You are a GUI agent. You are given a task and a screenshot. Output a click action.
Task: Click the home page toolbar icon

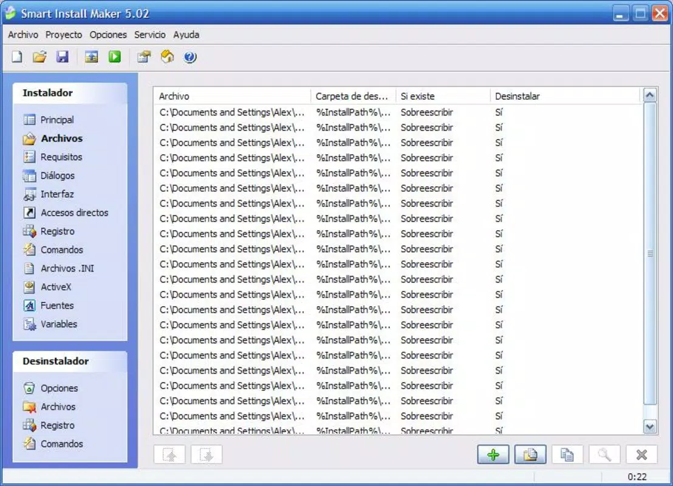coord(168,56)
